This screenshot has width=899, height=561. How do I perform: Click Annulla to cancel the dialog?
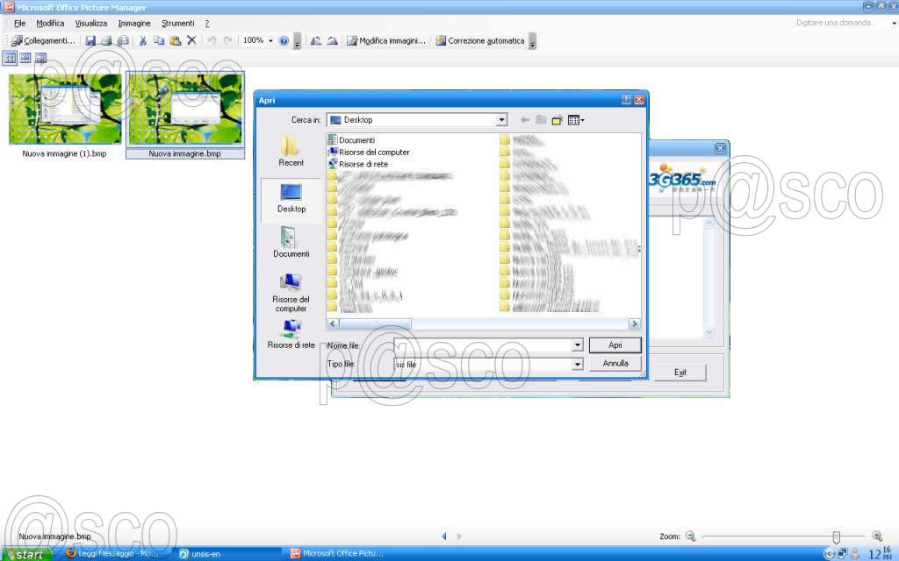(x=615, y=364)
